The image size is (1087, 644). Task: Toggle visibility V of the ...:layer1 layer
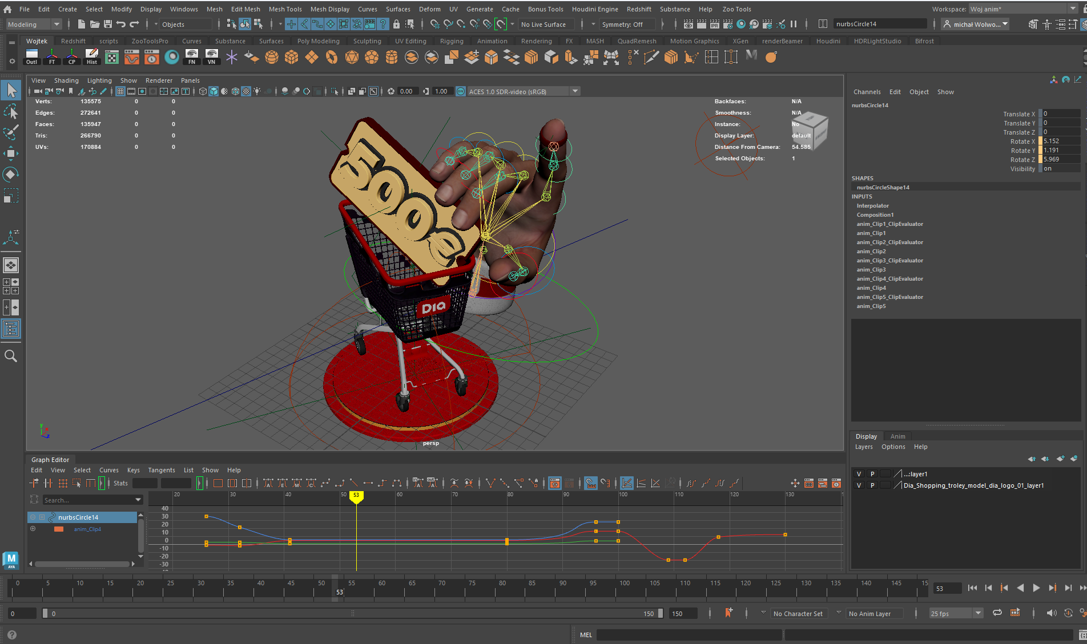(x=859, y=473)
